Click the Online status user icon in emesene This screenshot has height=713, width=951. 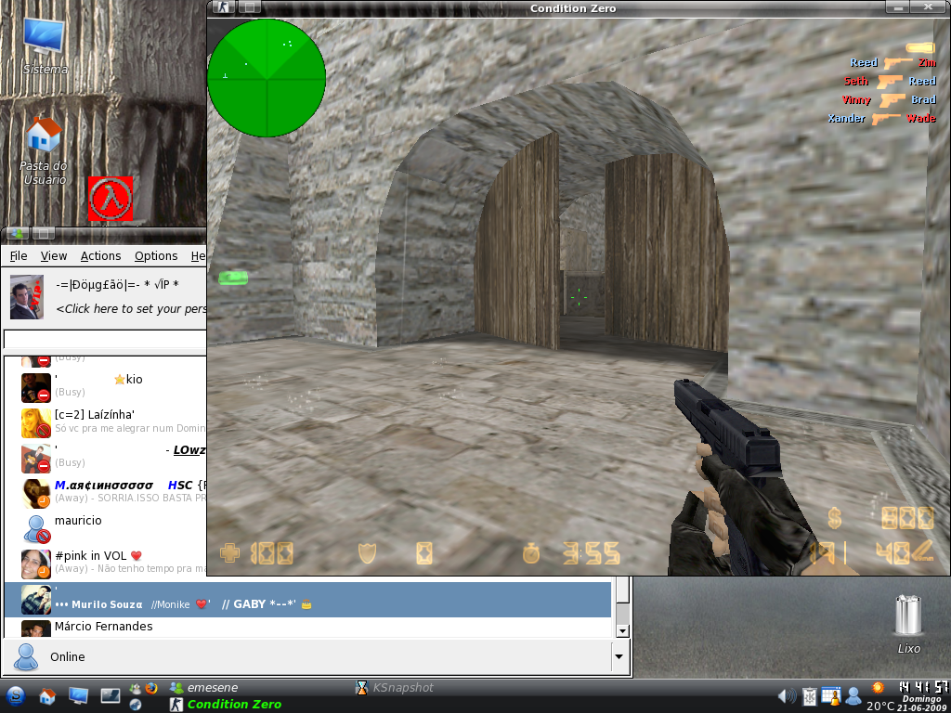[26, 656]
